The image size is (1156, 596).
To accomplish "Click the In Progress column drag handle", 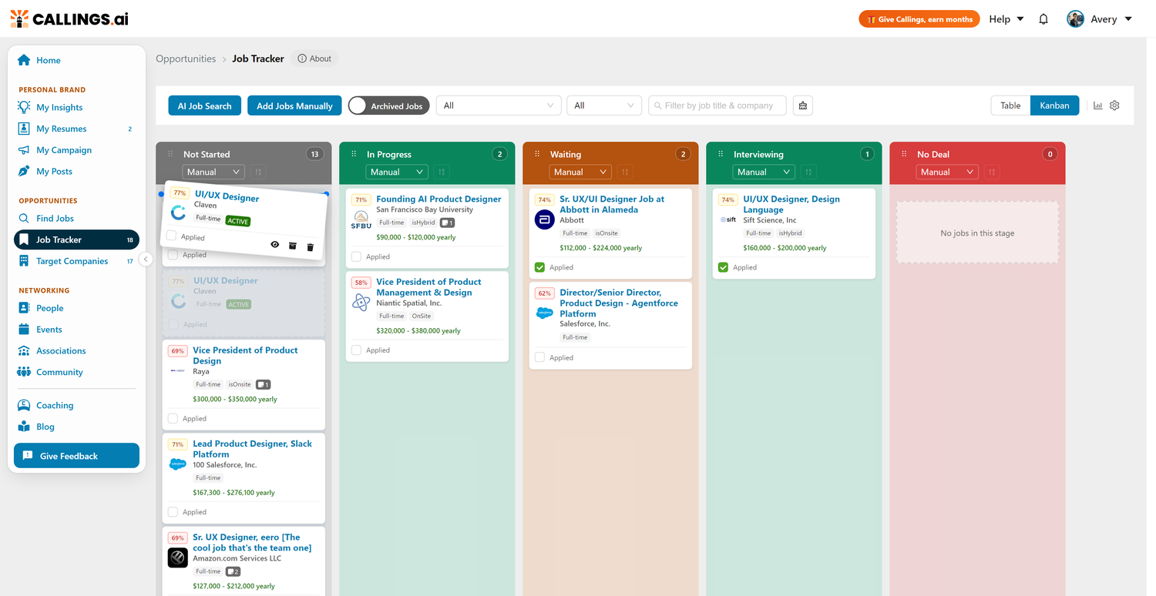I will coord(354,154).
